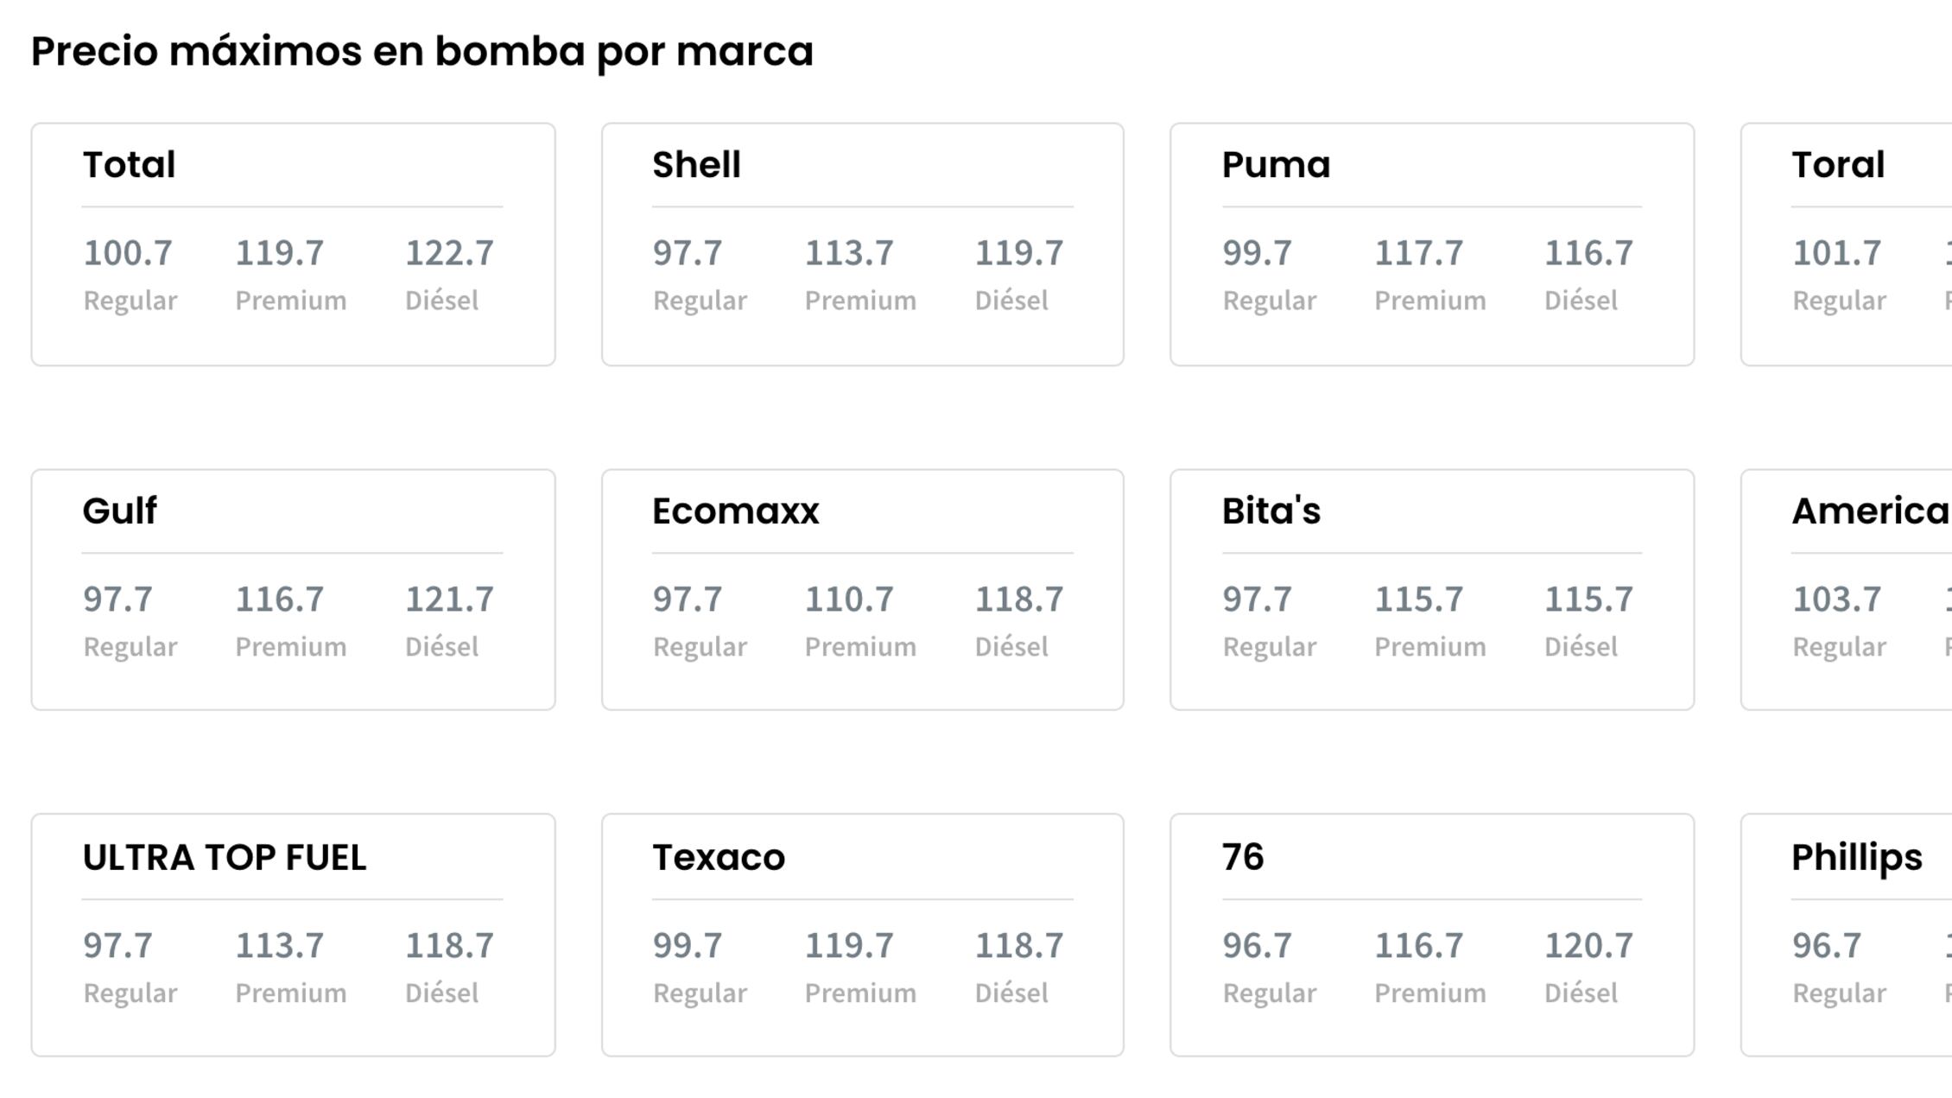Image resolution: width=1952 pixels, height=1098 pixels.
Task: Click the 76 card's Diésel price 120.7
Action: point(1588,946)
